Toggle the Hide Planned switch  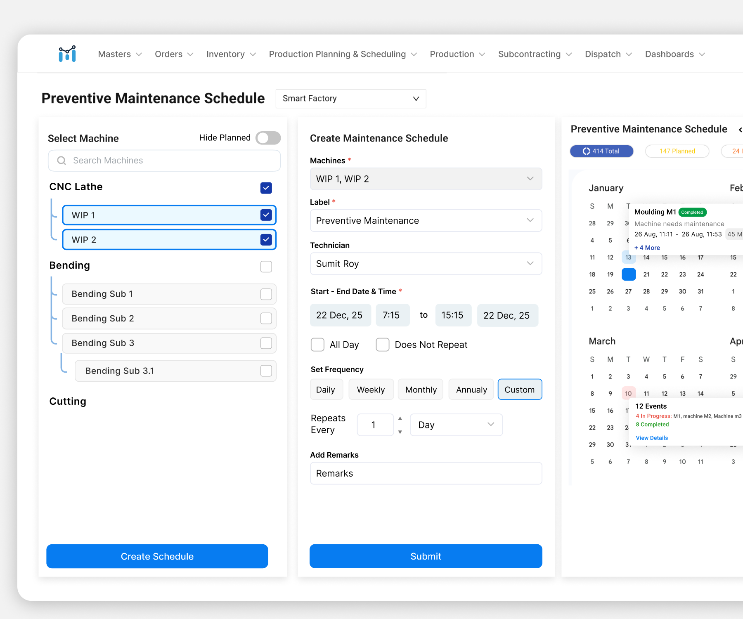[268, 138]
